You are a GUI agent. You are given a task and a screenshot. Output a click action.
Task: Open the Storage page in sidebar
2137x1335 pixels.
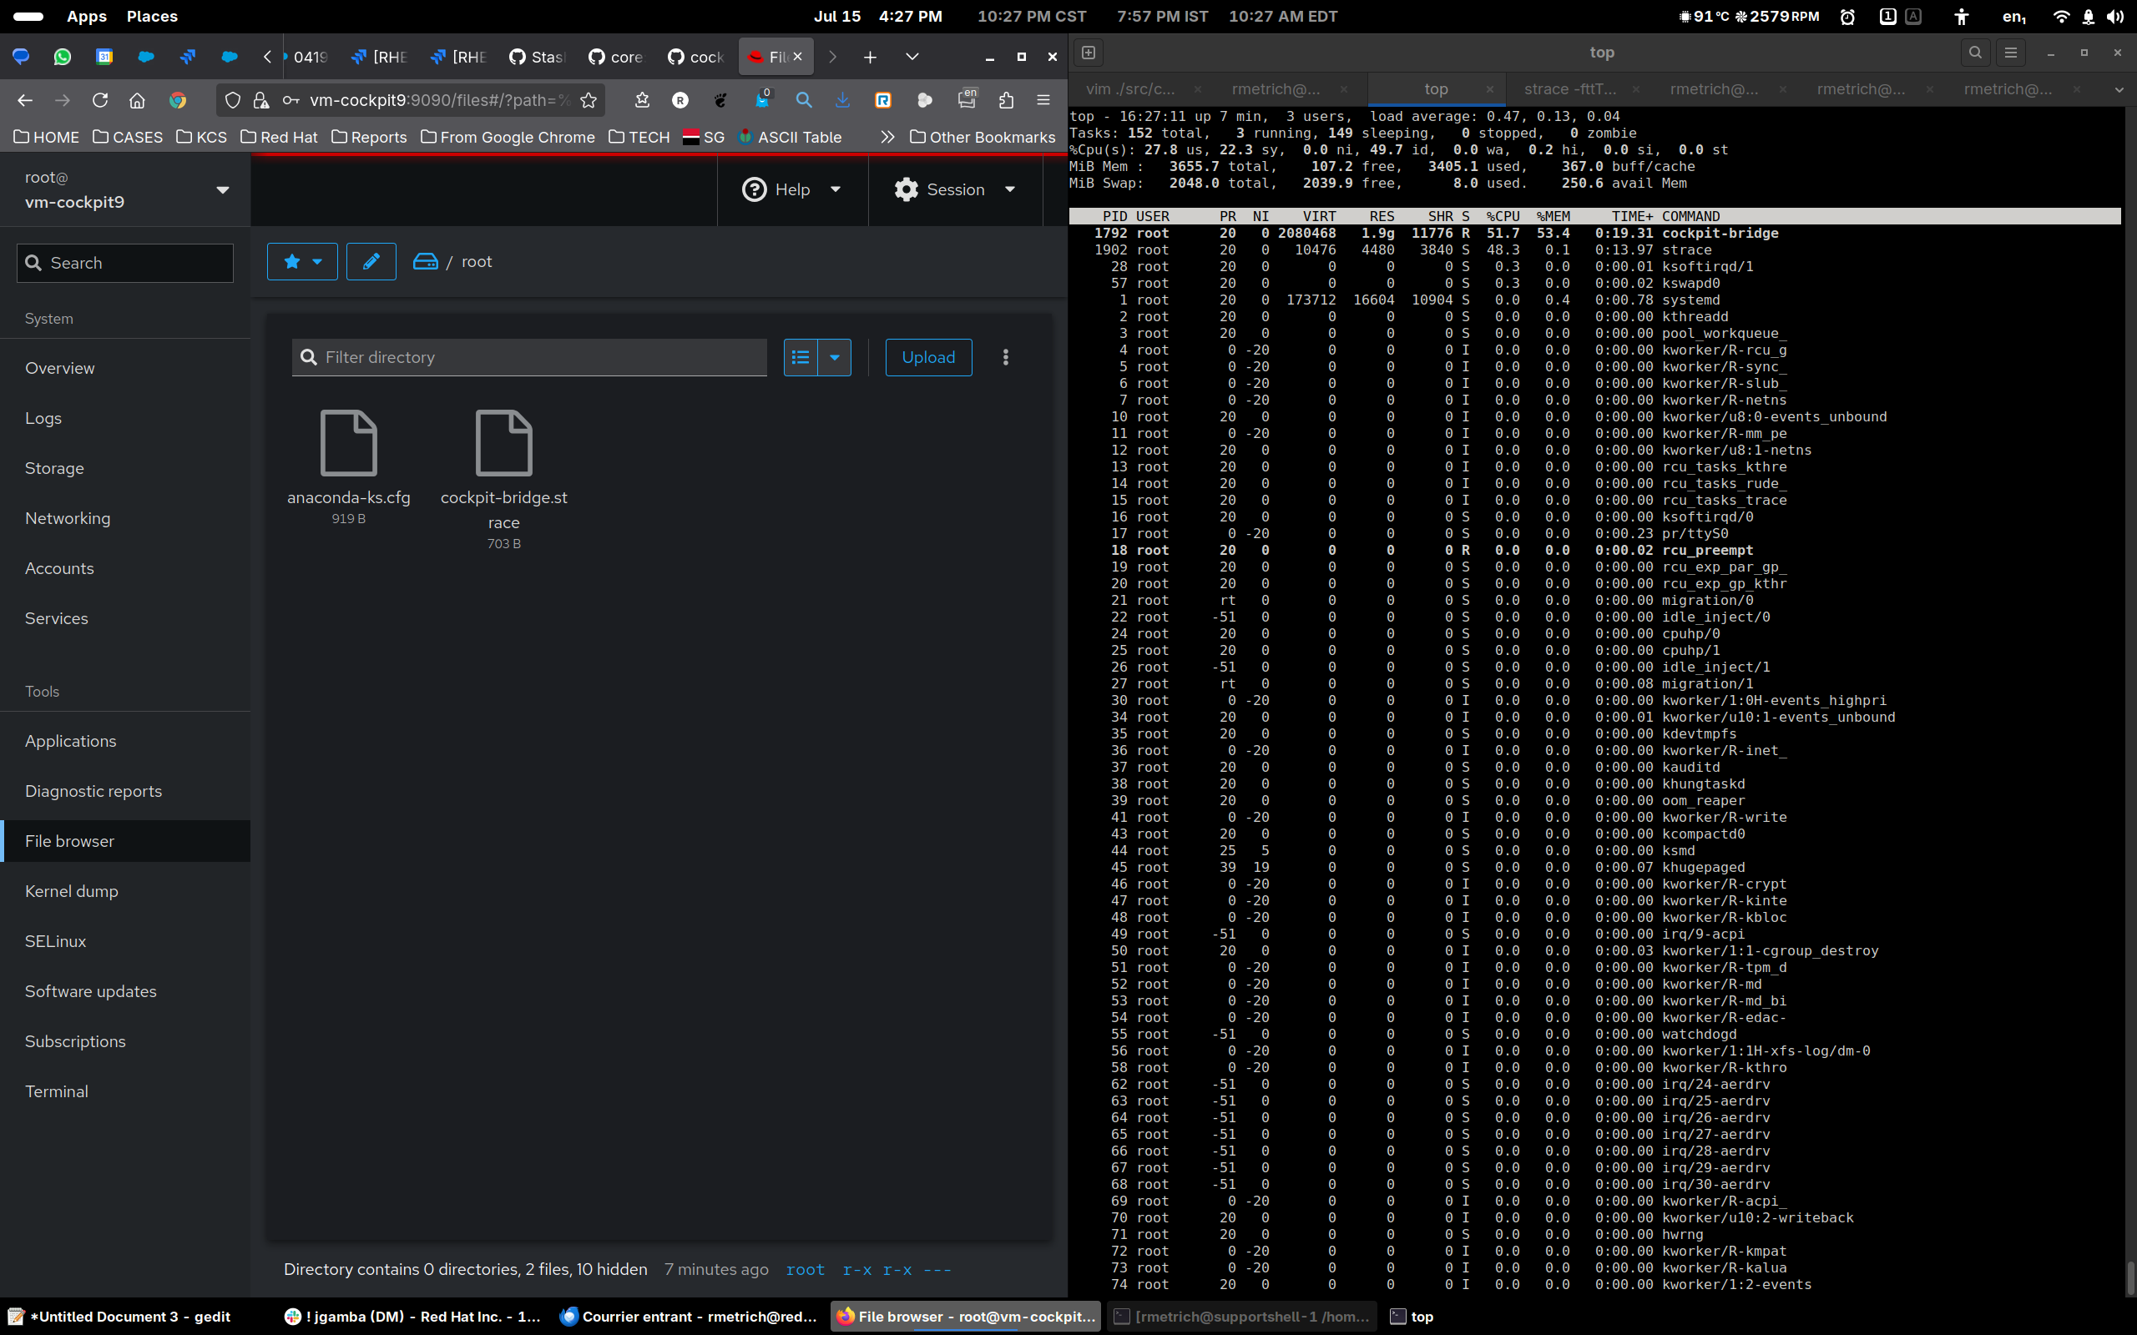click(x=55, y=468)
